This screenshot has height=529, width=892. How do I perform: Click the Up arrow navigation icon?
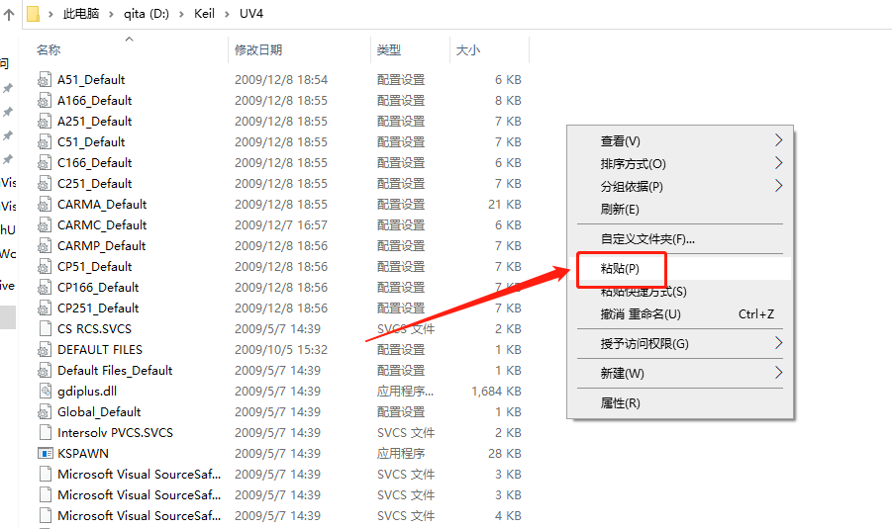(9, 14)
